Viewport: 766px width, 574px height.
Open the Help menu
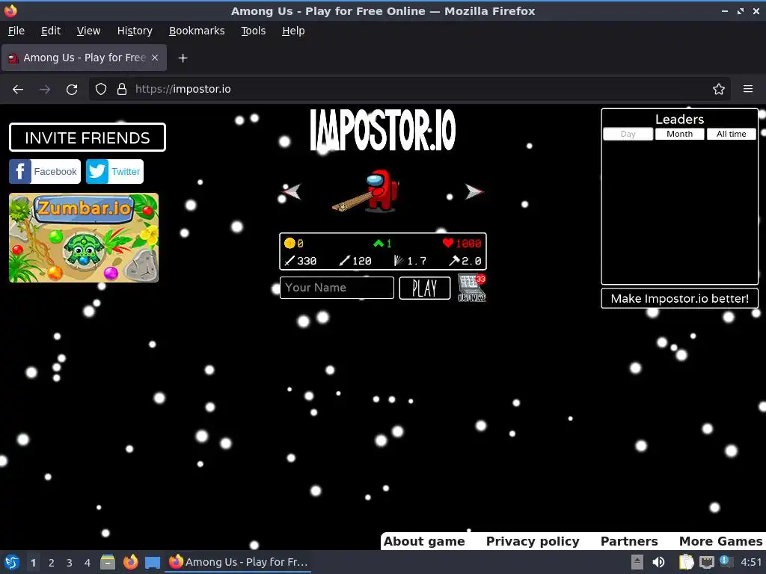pos(293,31)
